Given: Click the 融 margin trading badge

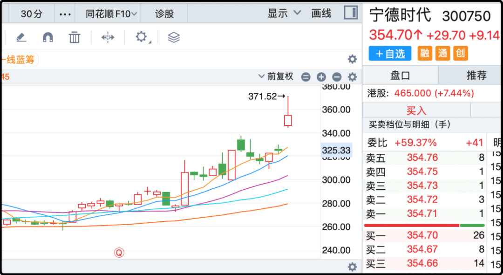Looking at the screenshot, I should click(424, 53).
